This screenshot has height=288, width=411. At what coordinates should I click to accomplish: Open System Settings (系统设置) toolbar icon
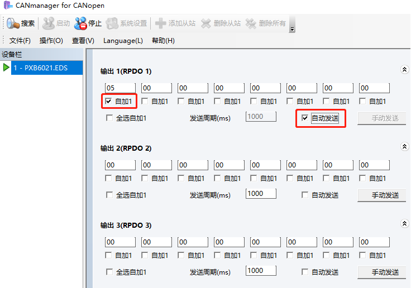click(112, 23)
